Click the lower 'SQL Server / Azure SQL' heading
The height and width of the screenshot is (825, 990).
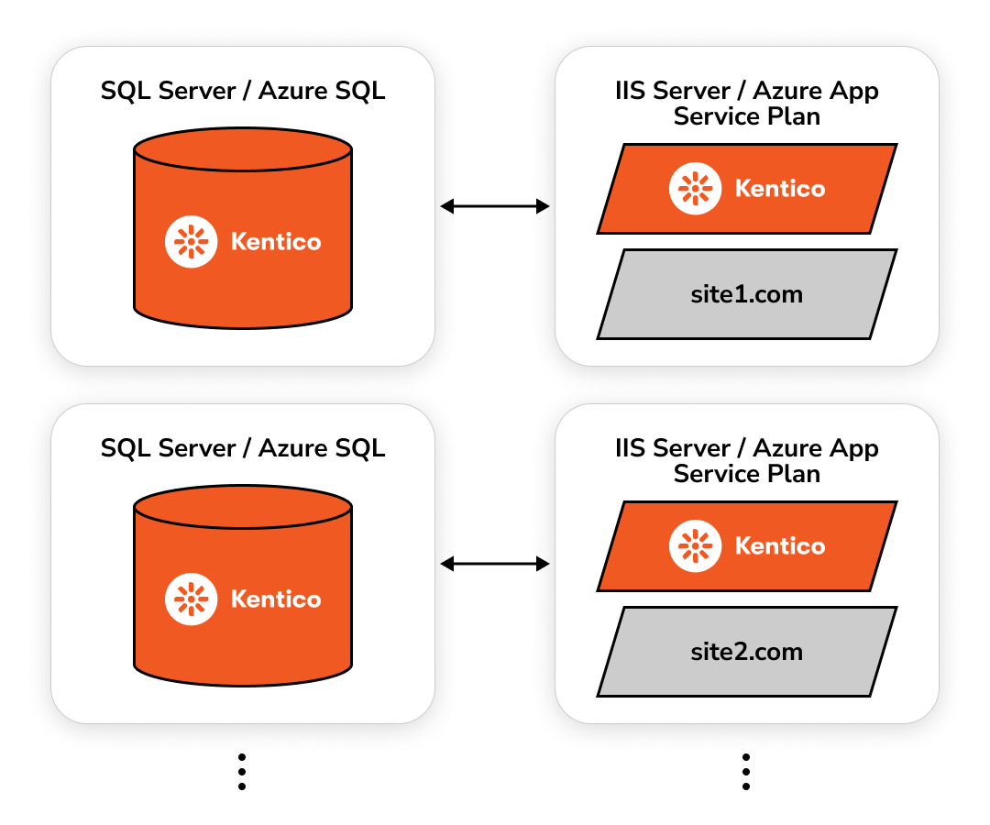(243, 448)
